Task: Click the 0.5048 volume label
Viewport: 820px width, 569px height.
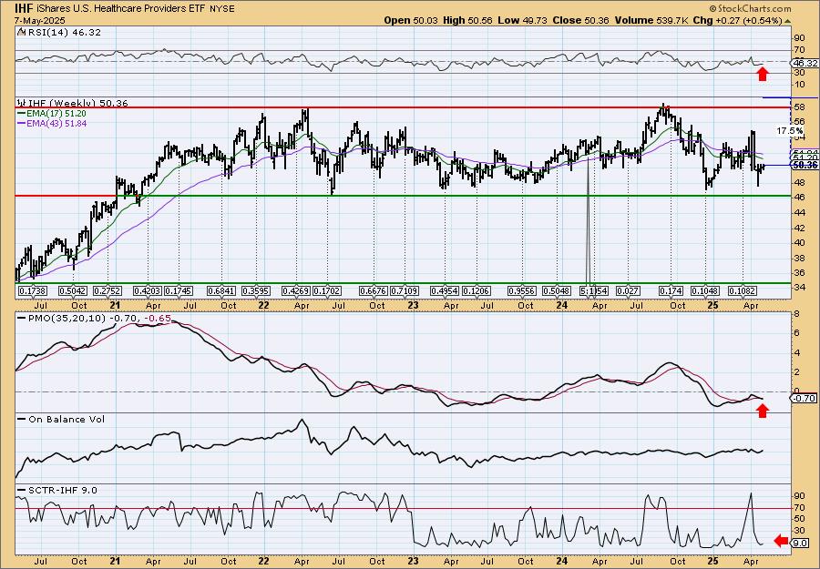Action: (557, 290)
